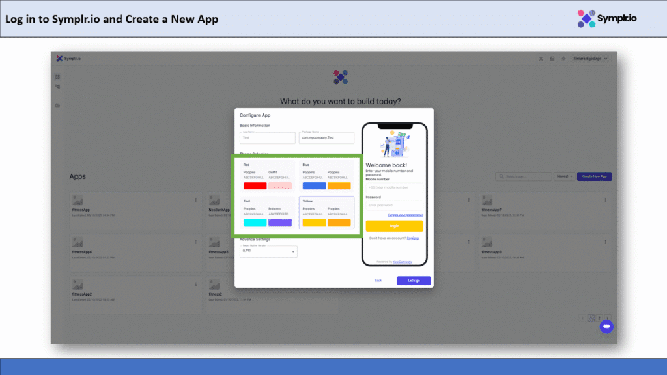Open the Newest sort dropdown
Image resolution: width=667 pixels, height=375 pixels.
(563, 176)
